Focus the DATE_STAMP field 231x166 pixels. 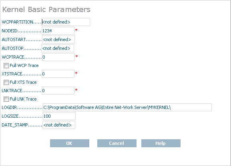[x=59, y=125]
